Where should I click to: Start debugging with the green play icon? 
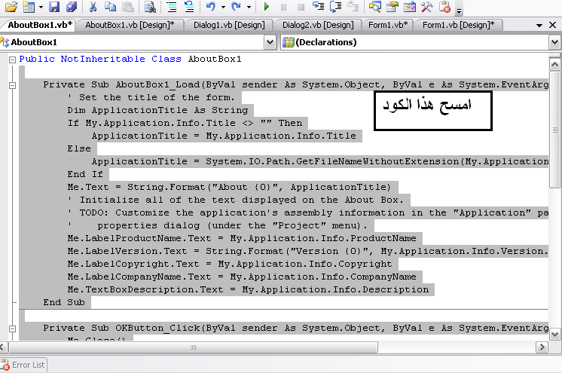[x=267, y=8]
